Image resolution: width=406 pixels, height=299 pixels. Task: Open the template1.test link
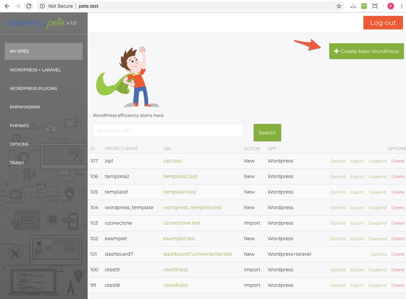pos(180,192)
